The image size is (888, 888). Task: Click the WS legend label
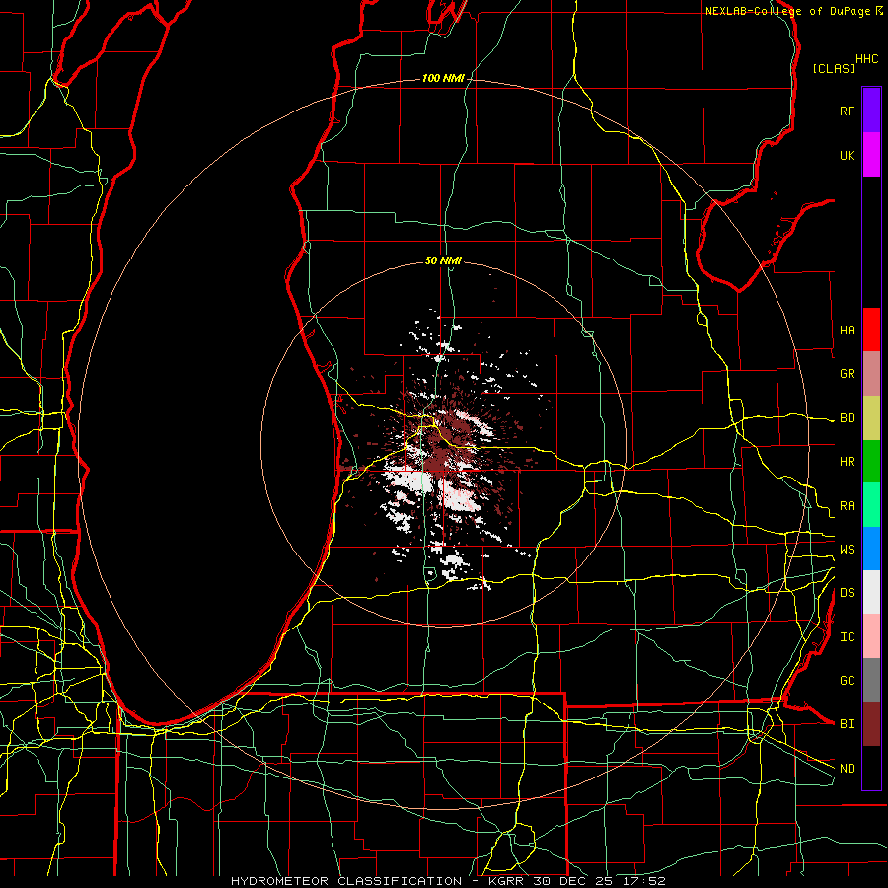click(847, 550)
